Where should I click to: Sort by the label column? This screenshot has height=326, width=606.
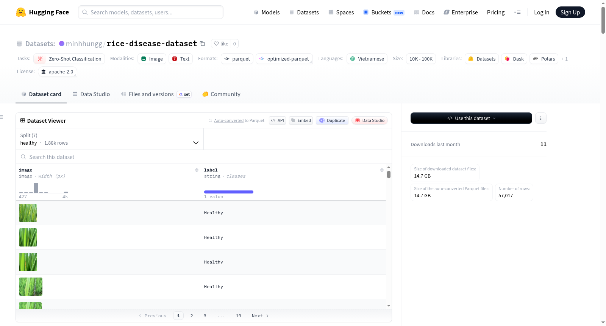point(382,170)
